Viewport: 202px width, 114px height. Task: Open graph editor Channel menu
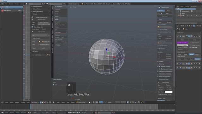point(23,102)
